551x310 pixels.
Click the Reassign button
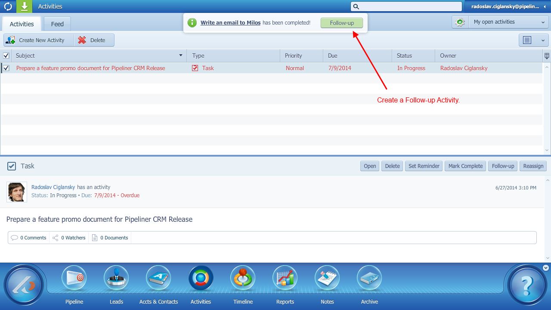[533, 166]
